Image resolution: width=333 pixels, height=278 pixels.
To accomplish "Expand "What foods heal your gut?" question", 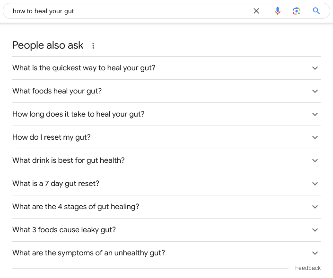I will coord(57,91).
